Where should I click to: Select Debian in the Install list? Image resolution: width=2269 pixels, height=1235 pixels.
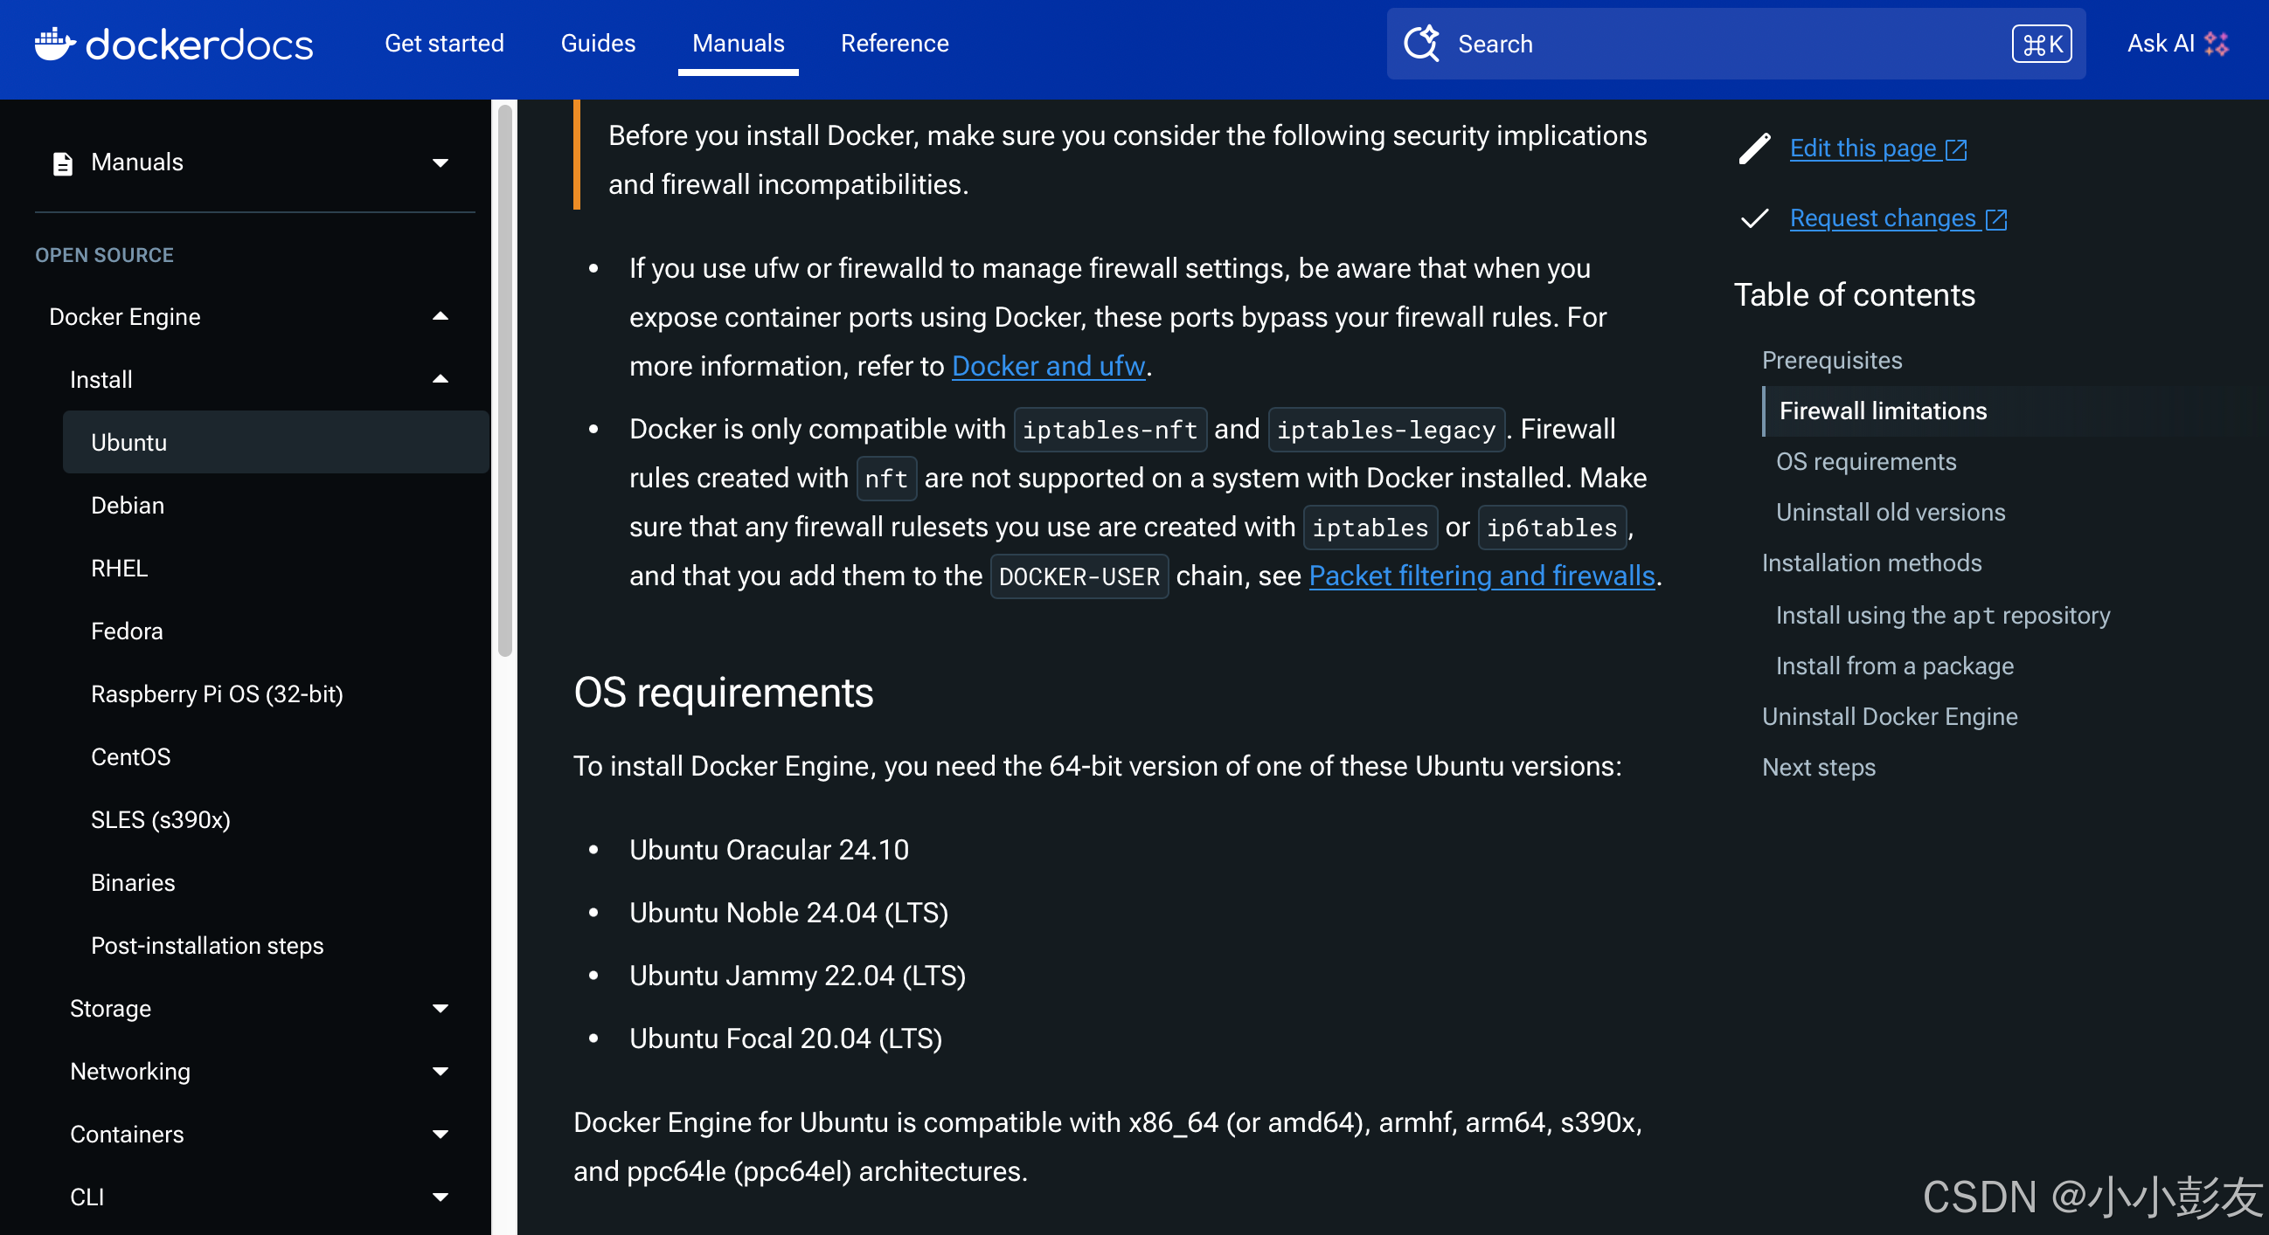point(128,506)
